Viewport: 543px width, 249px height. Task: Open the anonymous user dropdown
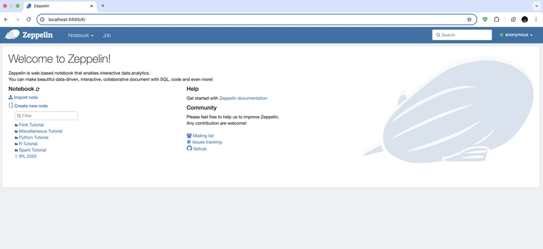point(516,35)
